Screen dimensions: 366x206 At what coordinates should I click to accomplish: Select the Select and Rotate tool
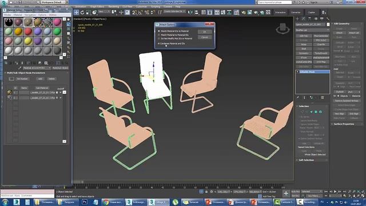(82, 13)
